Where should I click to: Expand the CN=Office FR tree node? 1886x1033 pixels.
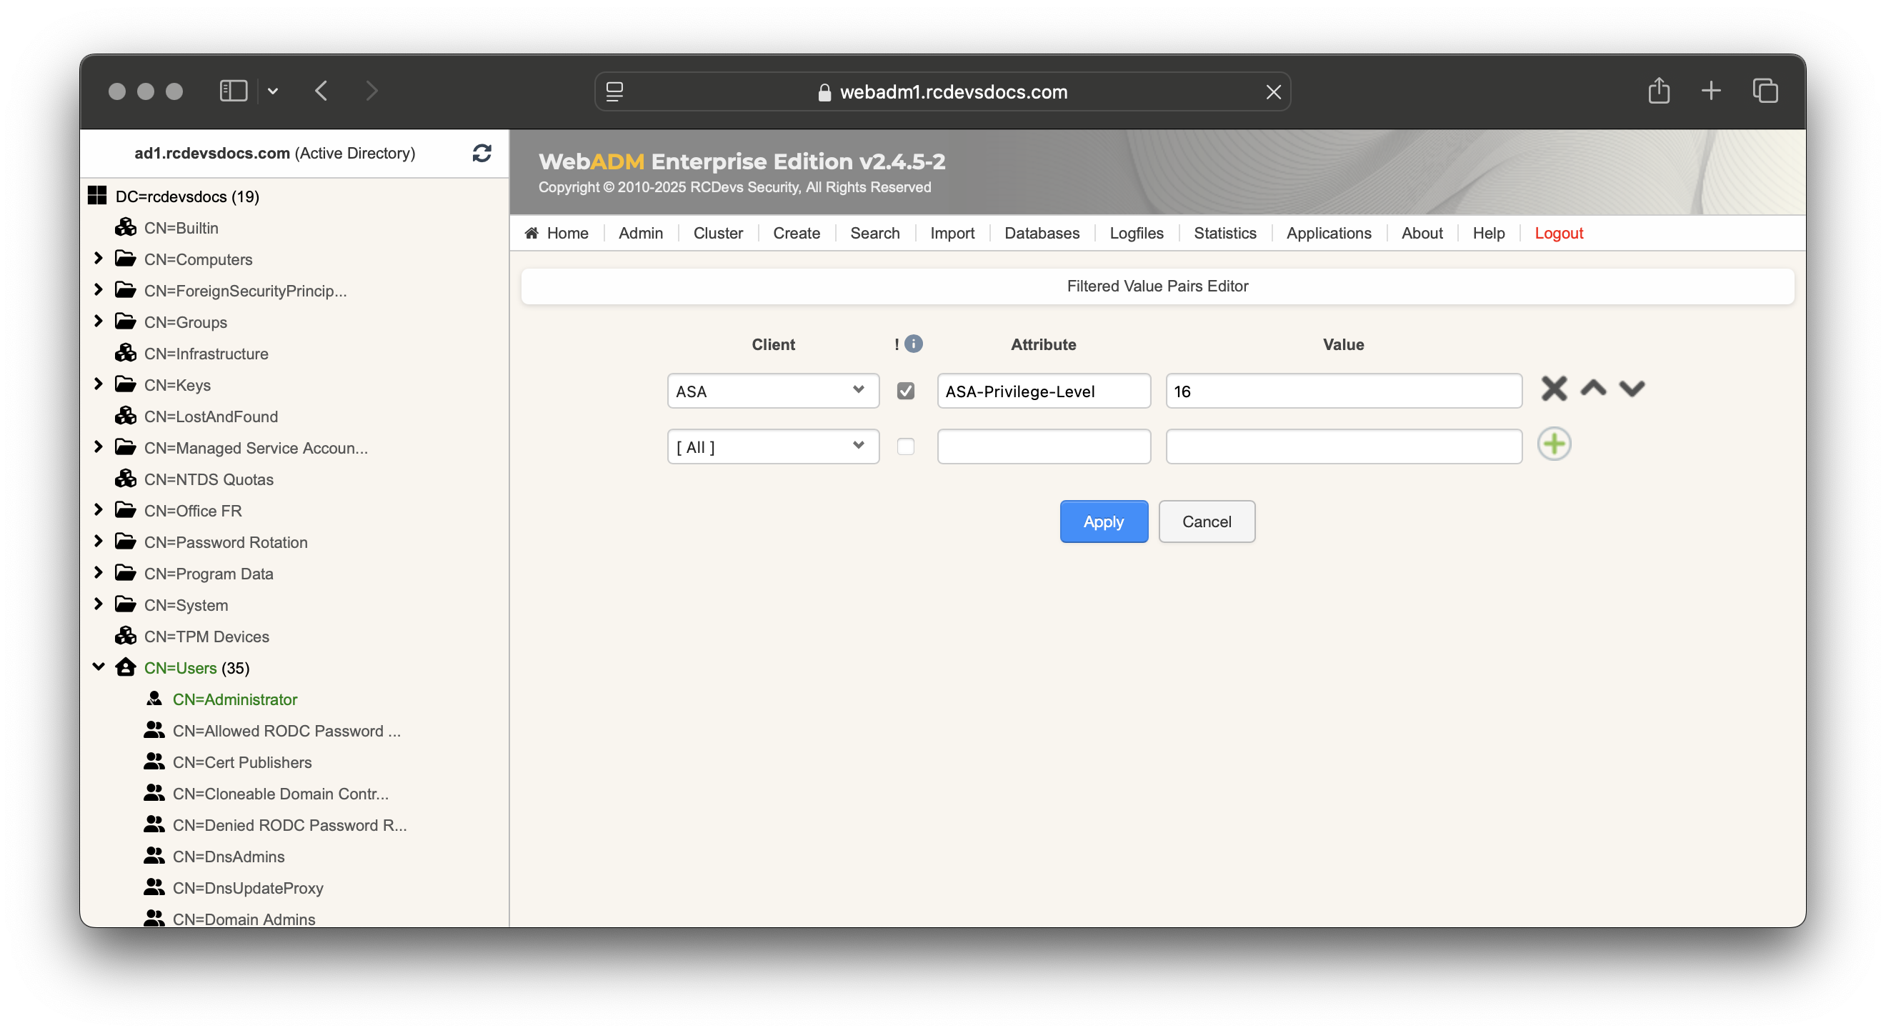[98, 509]
